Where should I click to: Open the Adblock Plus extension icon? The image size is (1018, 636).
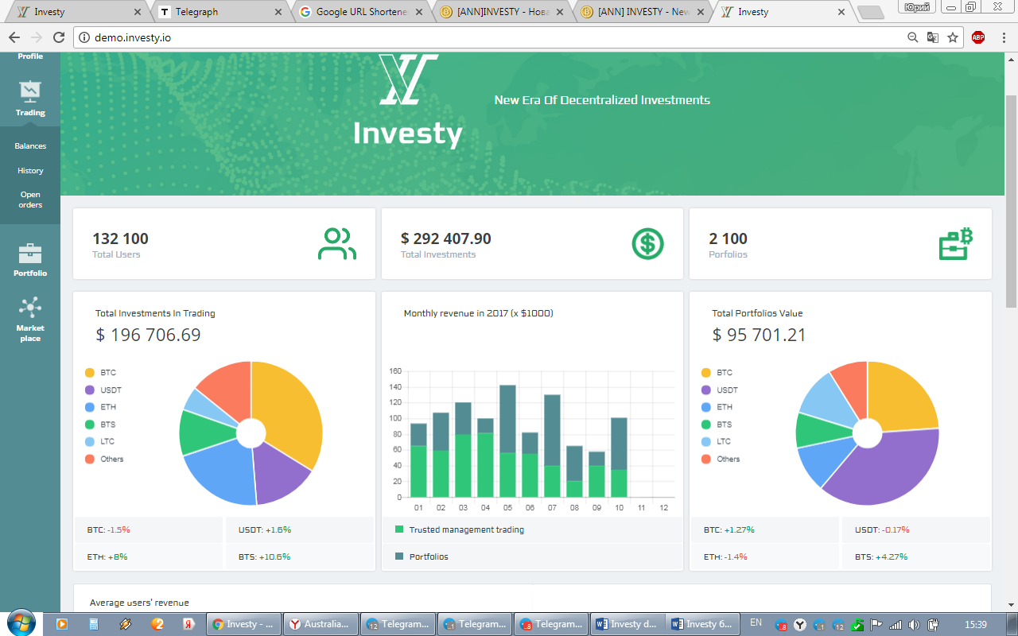(x=978, y=37)
